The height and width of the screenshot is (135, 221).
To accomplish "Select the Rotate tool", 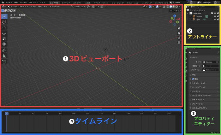I will click(x=4, y=33).
